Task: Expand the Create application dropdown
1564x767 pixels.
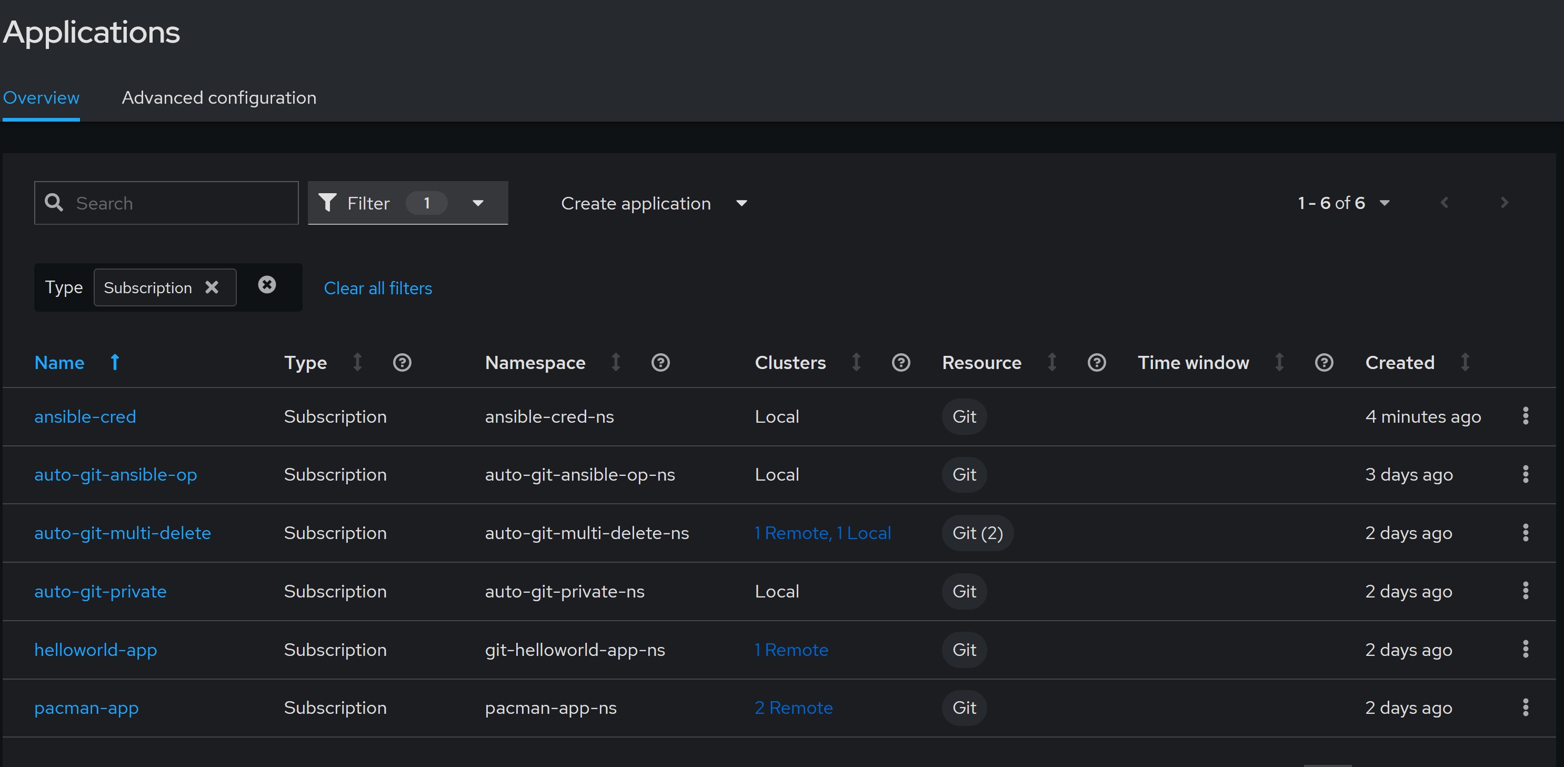Action: pos(653,203)
